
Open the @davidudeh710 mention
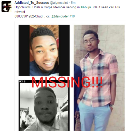pyautogui.click(x=63, y=16)
